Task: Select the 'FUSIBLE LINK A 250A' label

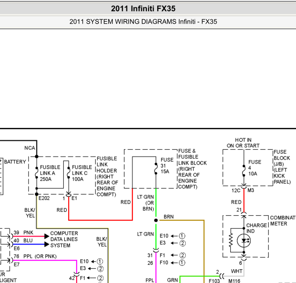Action: 50,173
